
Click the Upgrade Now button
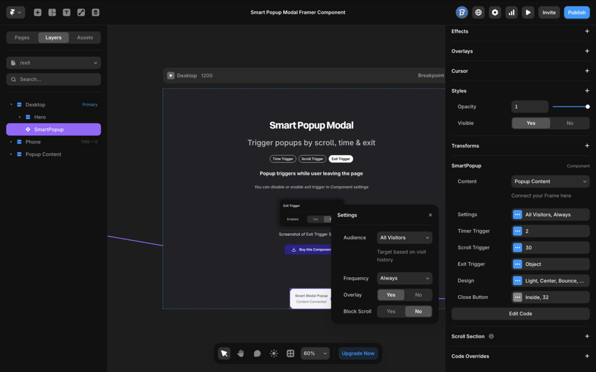tap(358, 354)
